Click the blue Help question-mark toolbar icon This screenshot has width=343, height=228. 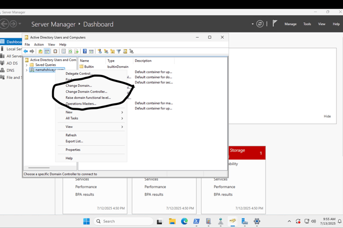point(85,51)
